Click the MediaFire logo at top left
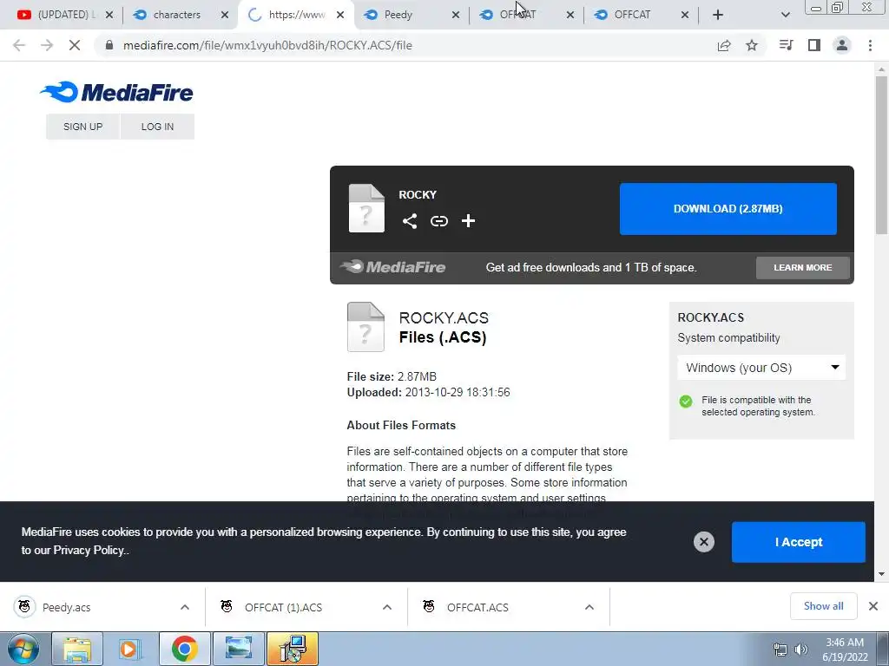Screen dimensions: 889x666 116,92
